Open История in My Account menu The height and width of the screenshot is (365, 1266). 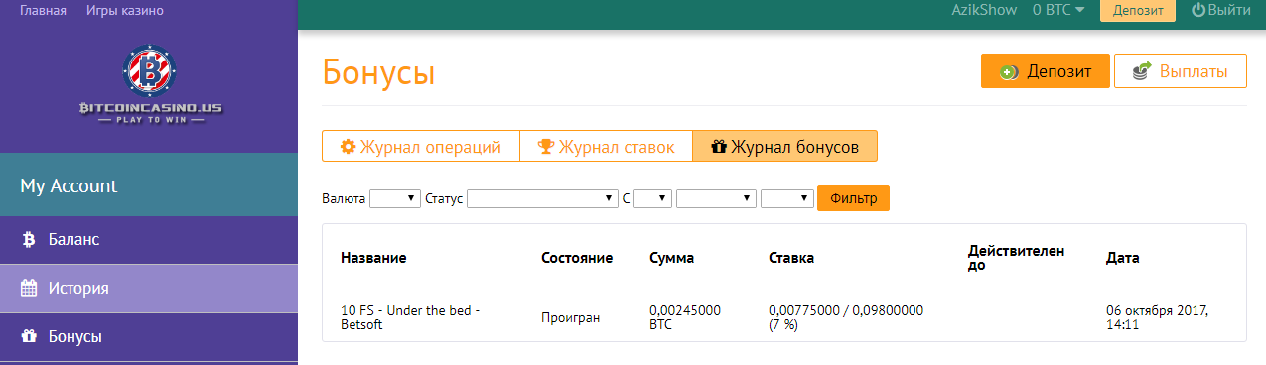point(149,289)
